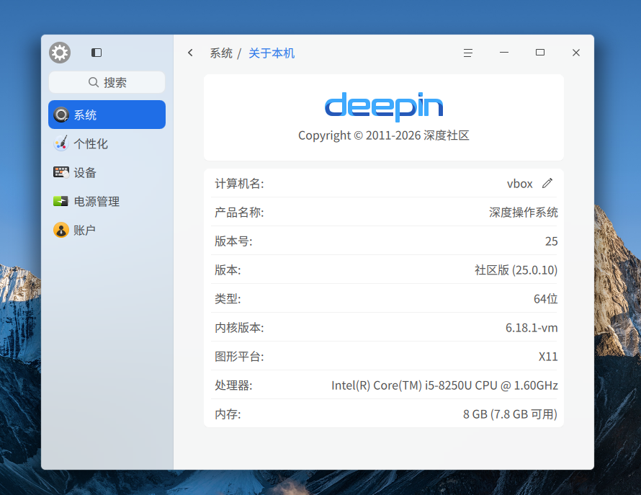Click the settings gear icon in sidebar header
This screenshot has height=495, width=641.
[60, 53]
